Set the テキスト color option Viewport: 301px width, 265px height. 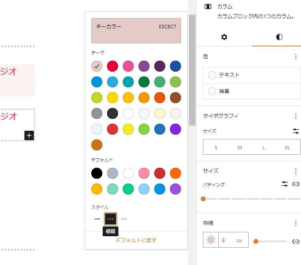(252, 75)
